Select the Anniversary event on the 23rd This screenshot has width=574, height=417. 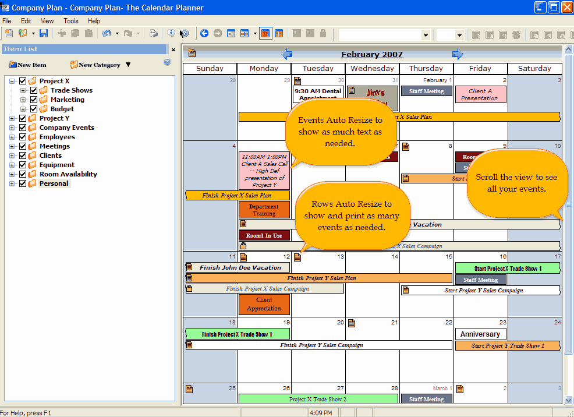click(x=481, y=334)
